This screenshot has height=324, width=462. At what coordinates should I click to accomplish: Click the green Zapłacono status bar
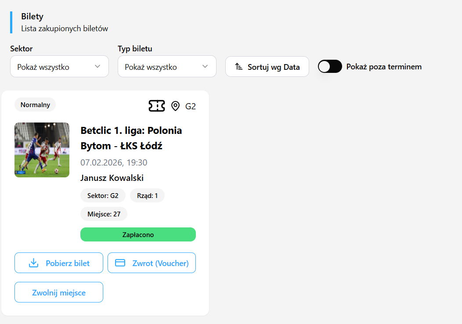[x=138, y=234]
